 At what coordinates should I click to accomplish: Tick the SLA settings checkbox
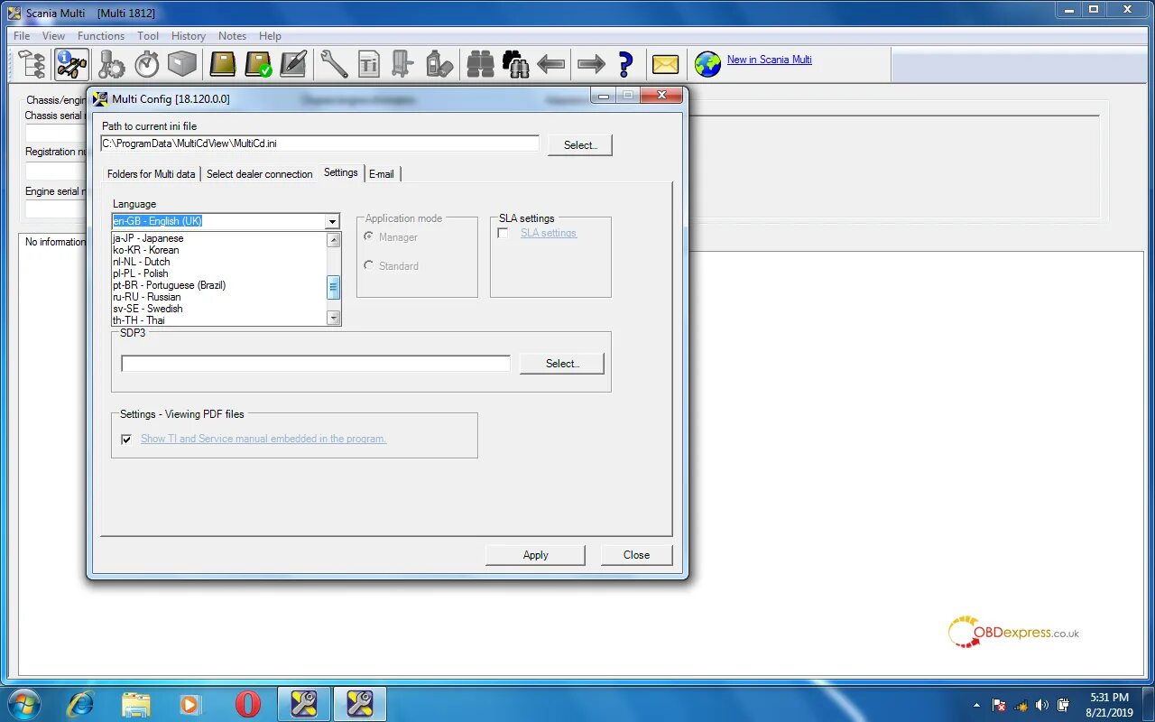pyautogui.click(x=503, y=233)
